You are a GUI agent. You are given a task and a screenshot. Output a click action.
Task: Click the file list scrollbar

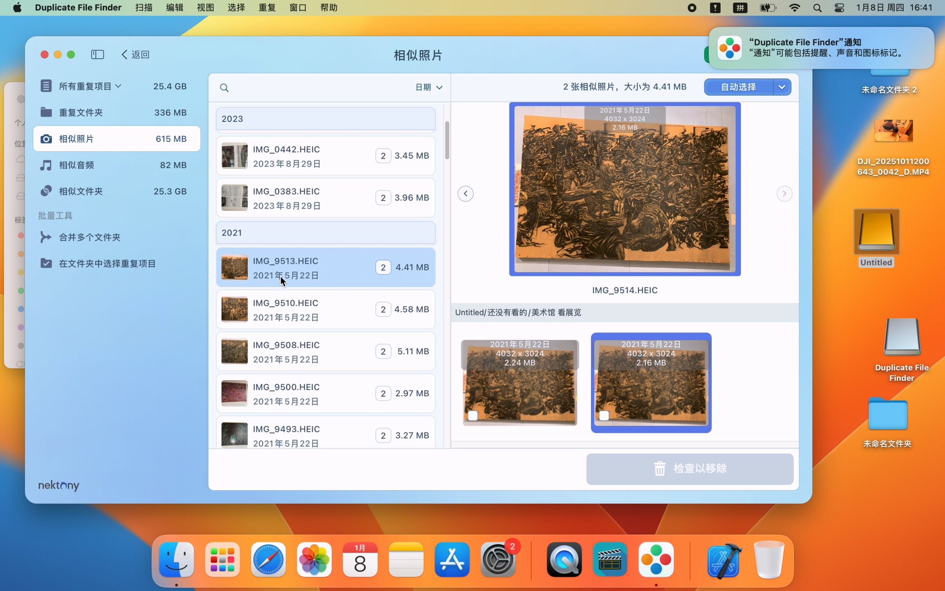tap(447, 140)
